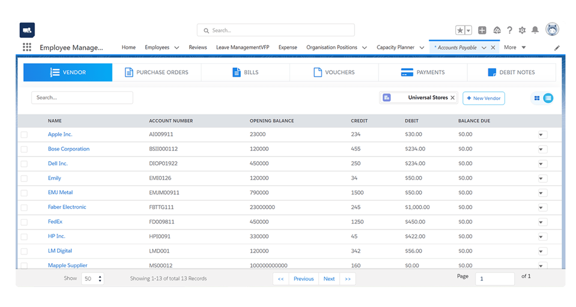Viewport: 576px width, 307px height.
Task: Select the checkbox for FedEx row
Action: point(24,222)
